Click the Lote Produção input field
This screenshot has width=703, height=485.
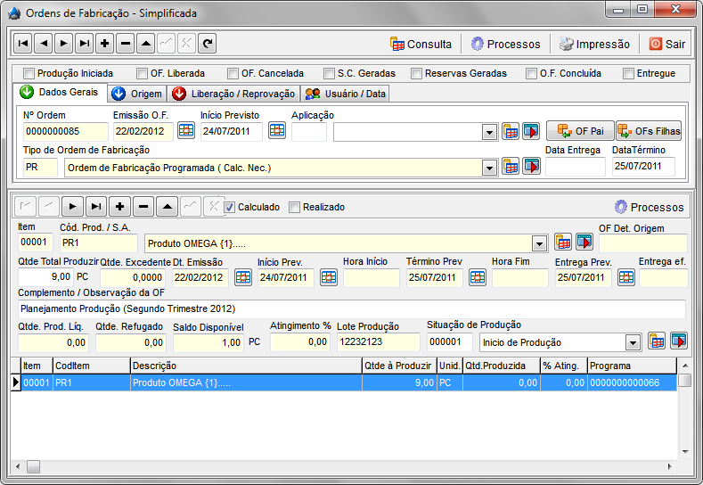tap(378, 341)
